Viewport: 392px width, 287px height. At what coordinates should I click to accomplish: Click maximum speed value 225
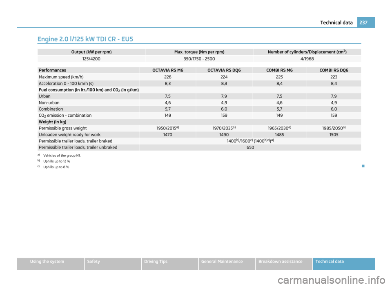pyautogui.click(x=279, y=77)
